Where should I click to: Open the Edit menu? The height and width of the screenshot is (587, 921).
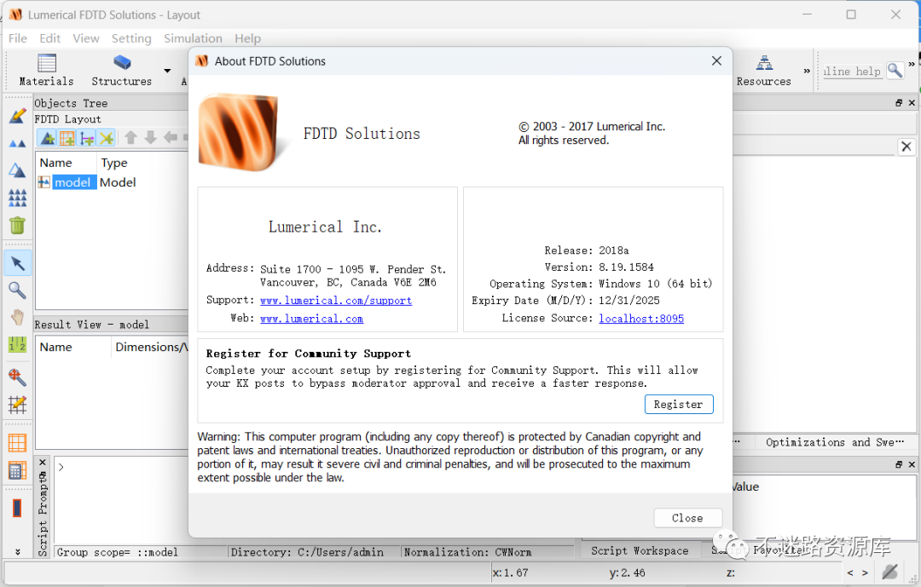click(x=50, y=38)
